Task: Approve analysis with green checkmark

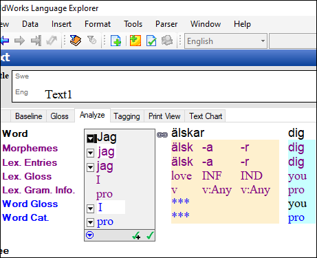Action: [150, 235]
